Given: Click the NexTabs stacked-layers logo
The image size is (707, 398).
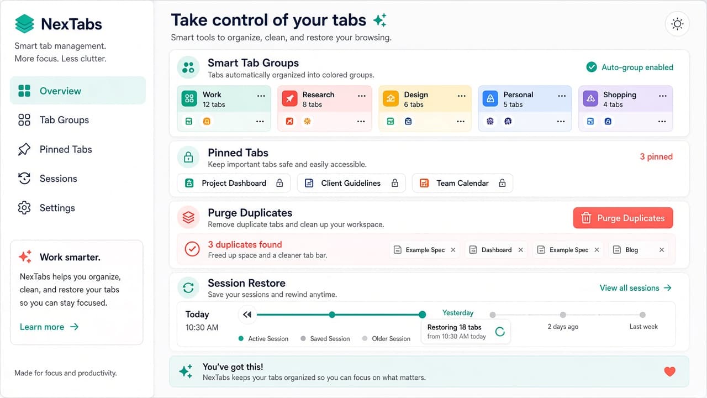Looking at the screenshot, I should coord(24,24).
